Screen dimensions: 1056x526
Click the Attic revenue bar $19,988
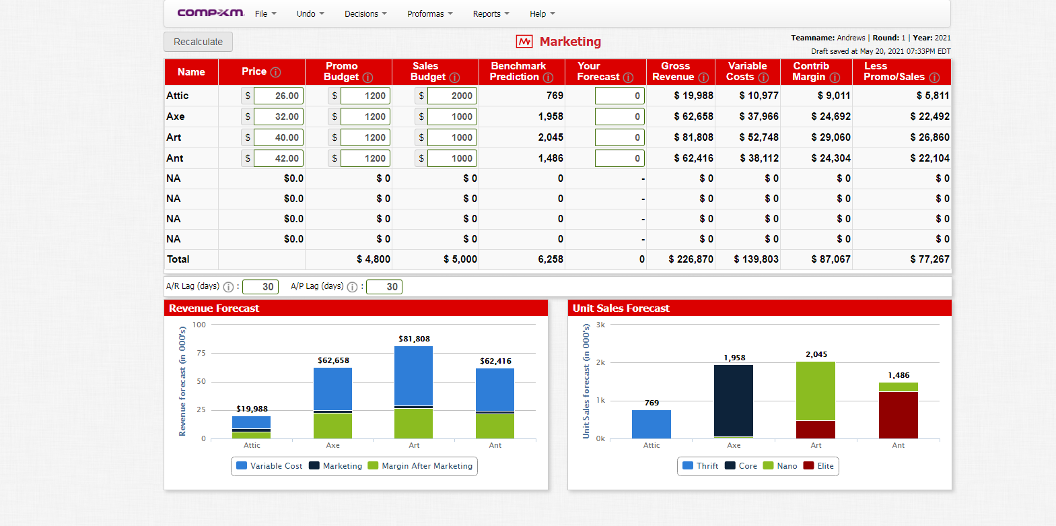click(252, 427)
